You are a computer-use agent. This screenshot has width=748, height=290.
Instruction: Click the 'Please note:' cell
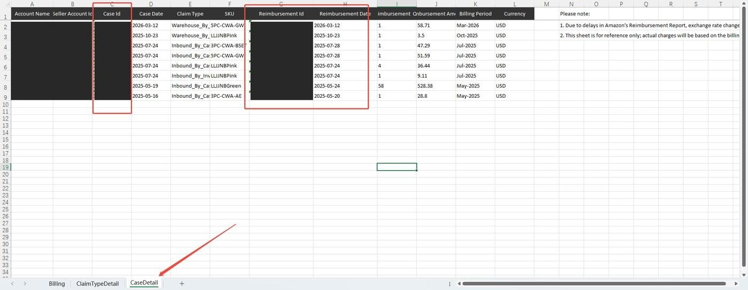tap(575, 14)
